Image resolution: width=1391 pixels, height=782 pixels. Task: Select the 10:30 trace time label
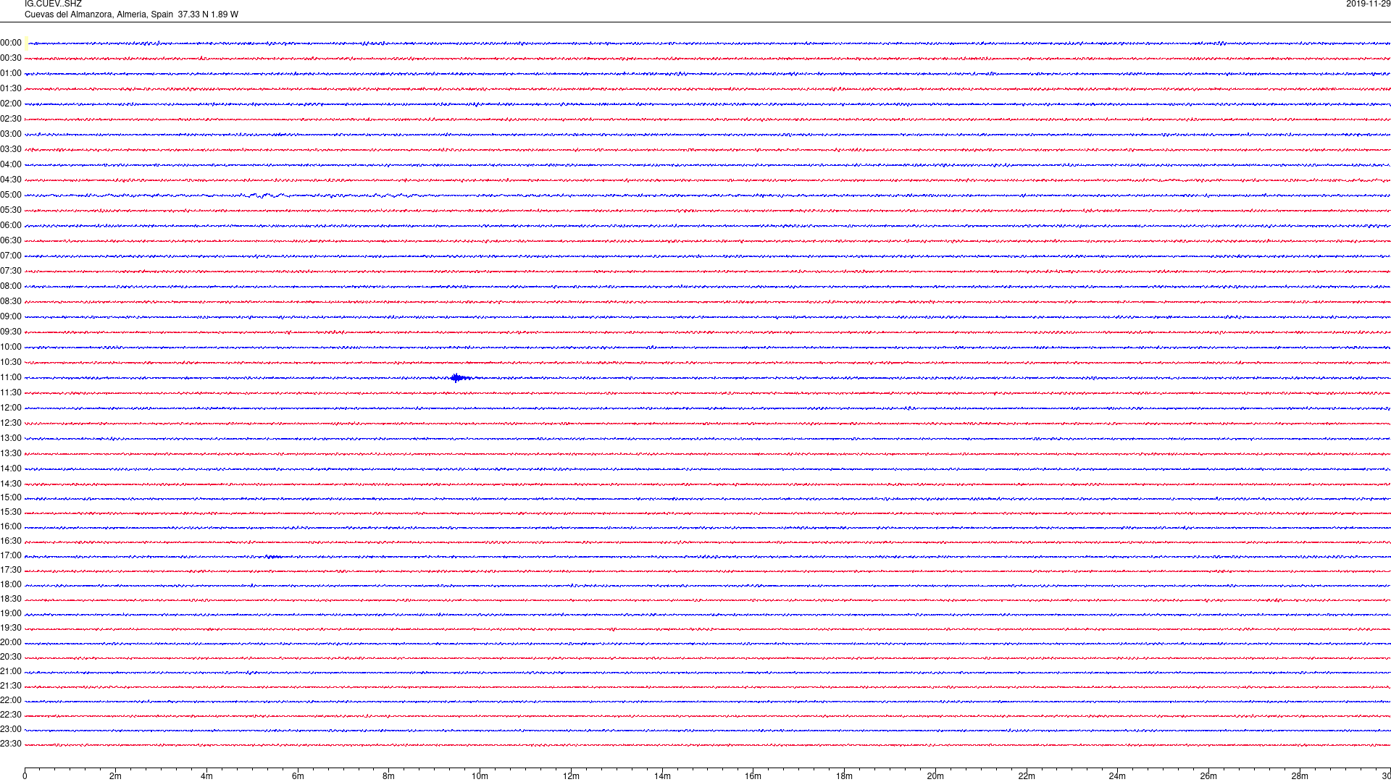11,363
